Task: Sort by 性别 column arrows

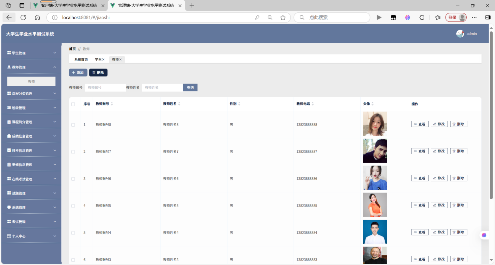Action: click(239, 104)
